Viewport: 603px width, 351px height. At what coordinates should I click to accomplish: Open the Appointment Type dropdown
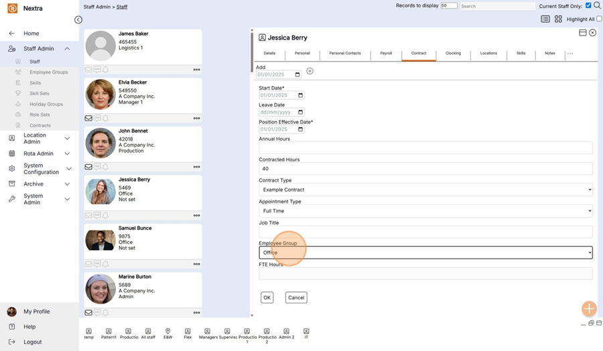pos(425,211)
